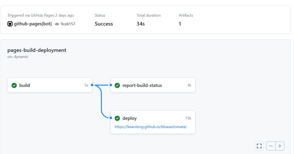Zoom out the workflow graph with minus button
Screen dimensions: 294x154
point(271,146)
